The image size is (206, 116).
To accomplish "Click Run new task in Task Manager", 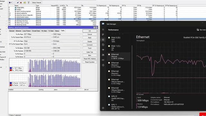I will 201,30.
